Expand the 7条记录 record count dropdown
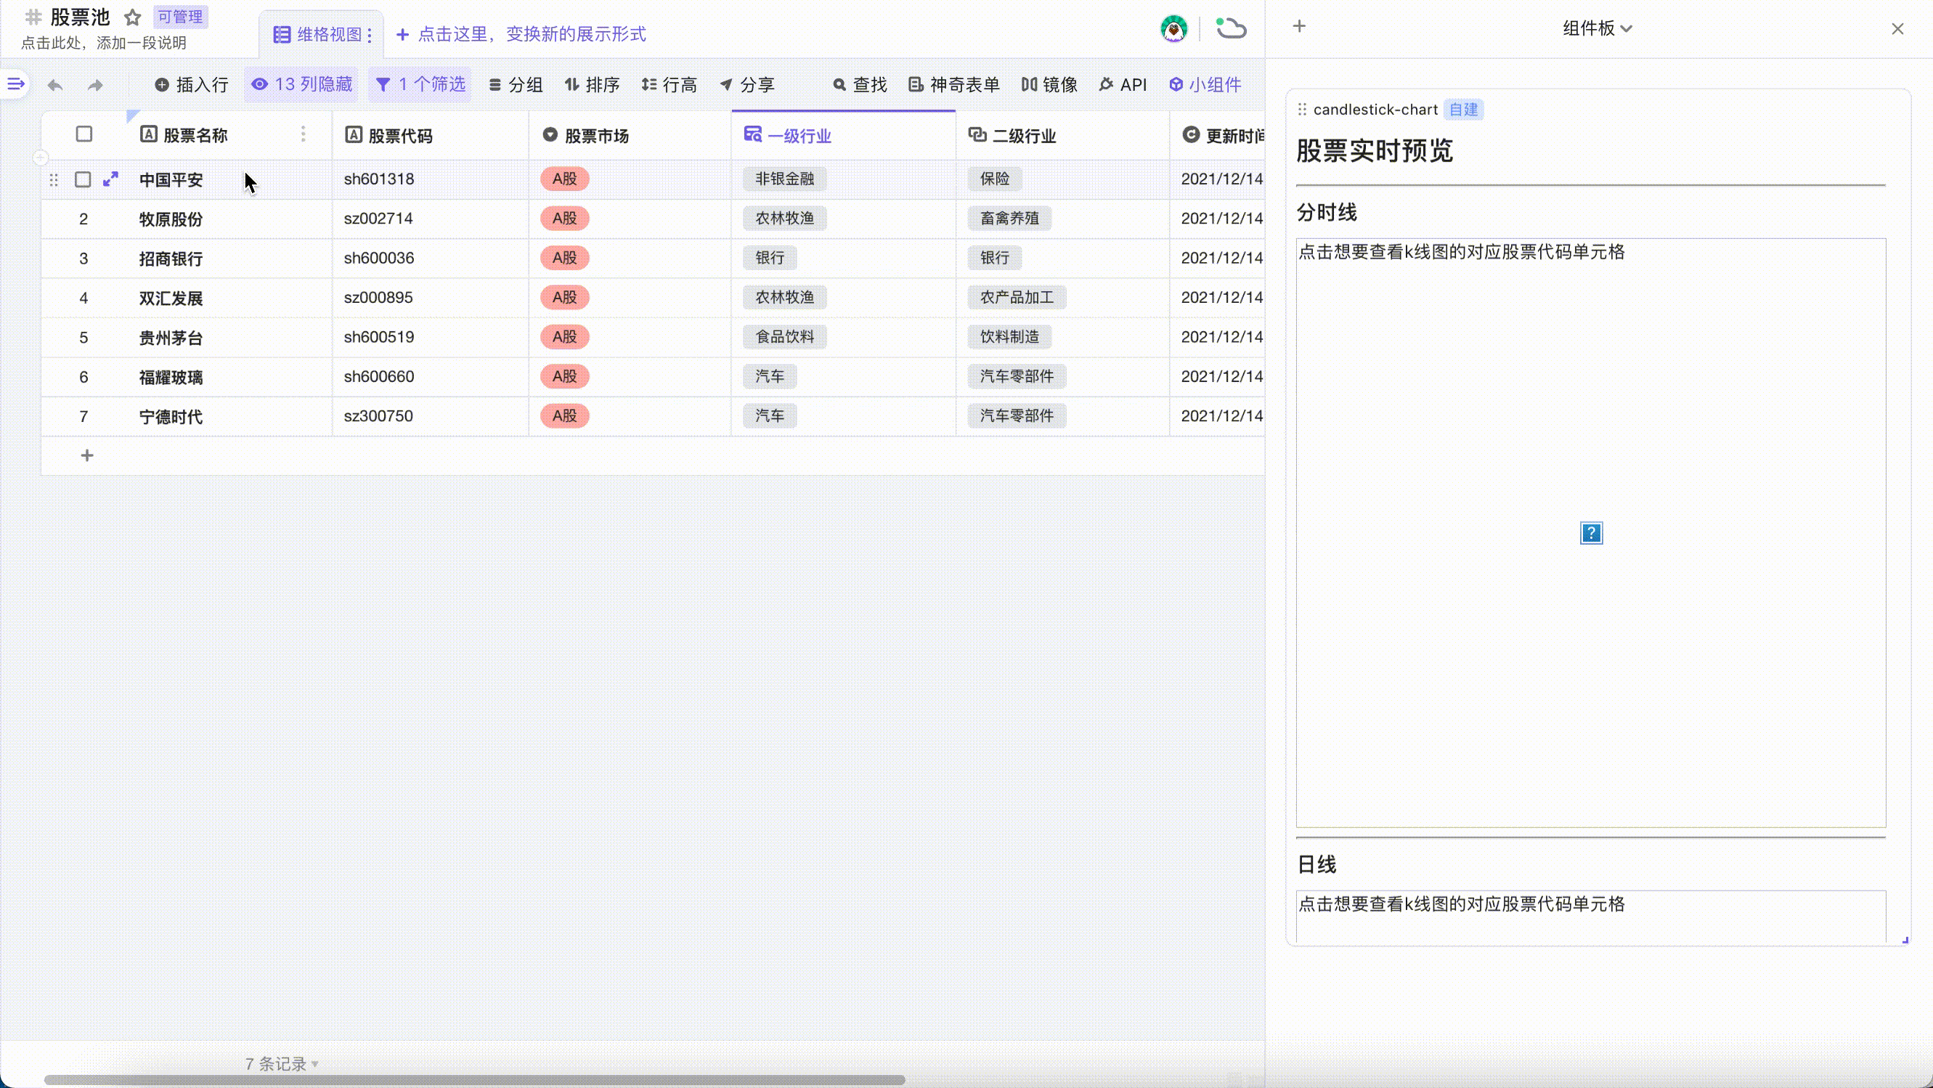Screen dimensions: 1933x1088 [x=279, y=1063]
